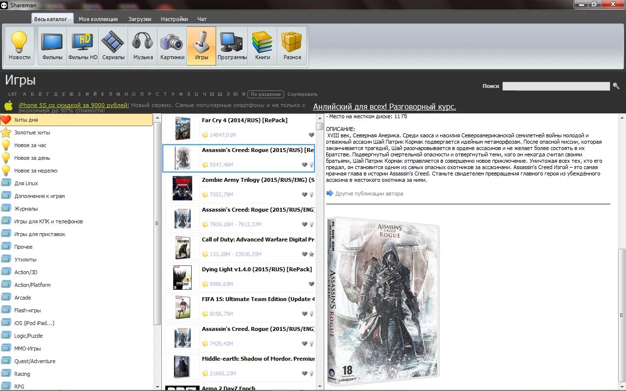This screenshot has width=626, height=391.
Task: Open the Сортировать sorting options
Action: (x=302, y=94)
